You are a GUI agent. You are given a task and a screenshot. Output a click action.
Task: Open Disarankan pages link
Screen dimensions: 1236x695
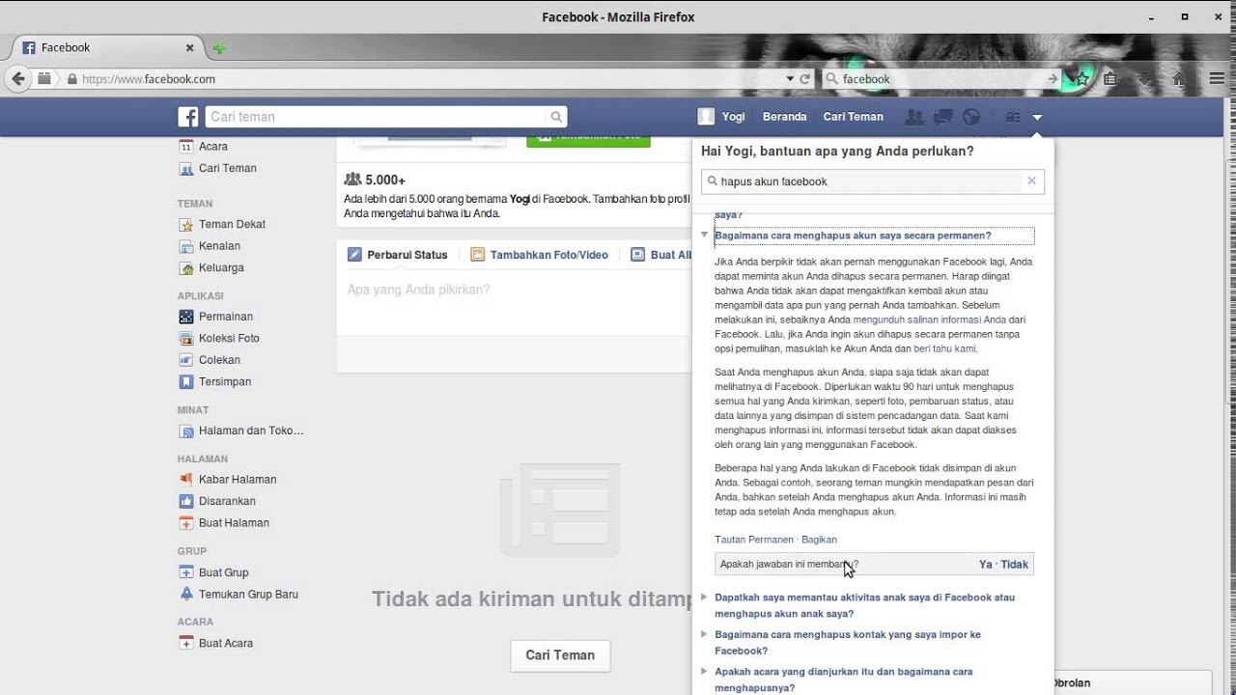tap(227, 501)
